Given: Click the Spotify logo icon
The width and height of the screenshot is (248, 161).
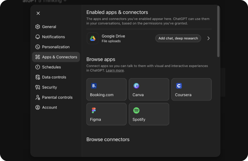Looking at the screenshot, I should 136,110.
